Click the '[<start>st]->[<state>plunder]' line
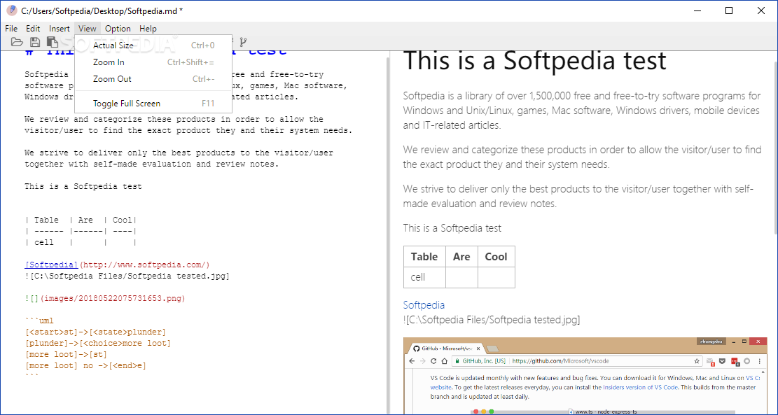778x415 pixels. coord(95,332)
